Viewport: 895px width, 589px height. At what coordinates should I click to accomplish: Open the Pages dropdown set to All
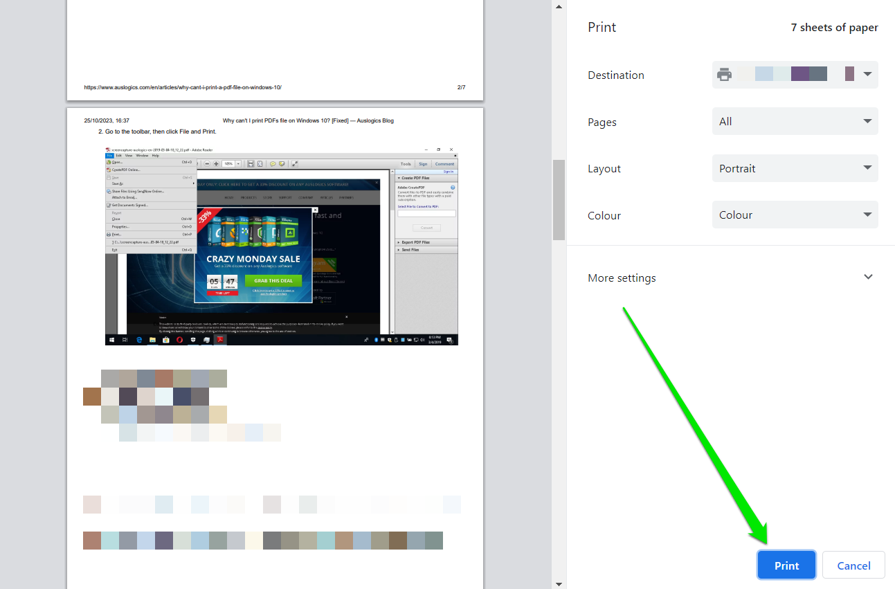(795, 121)
